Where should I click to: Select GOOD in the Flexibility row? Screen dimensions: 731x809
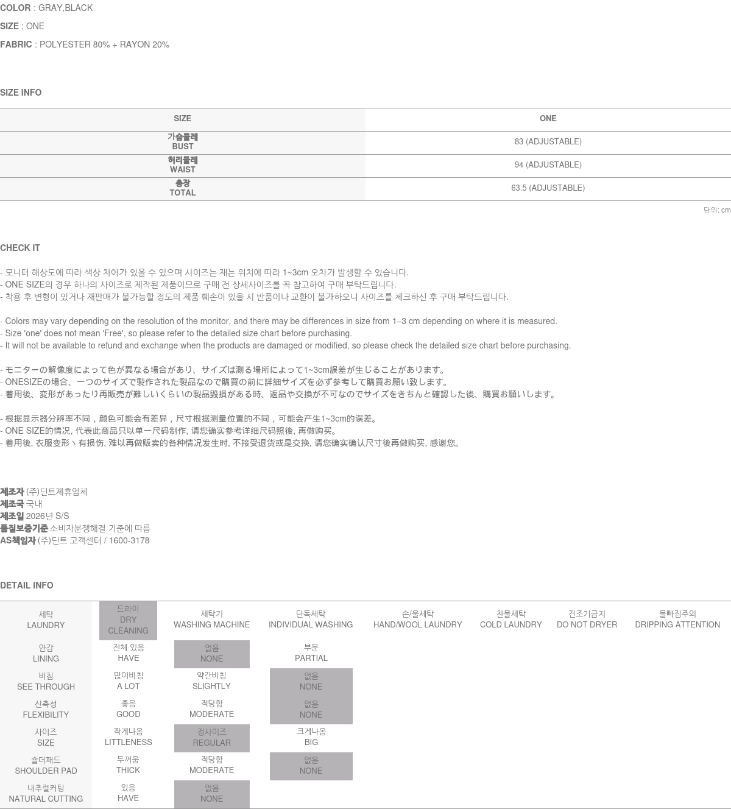128,709
